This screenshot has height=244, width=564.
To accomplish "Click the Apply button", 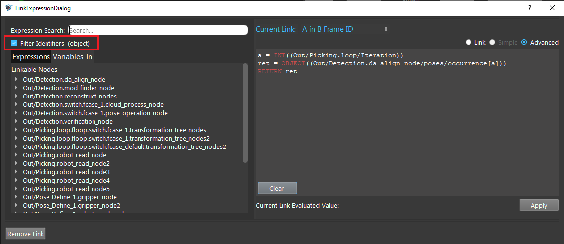I will pos(539,205).
